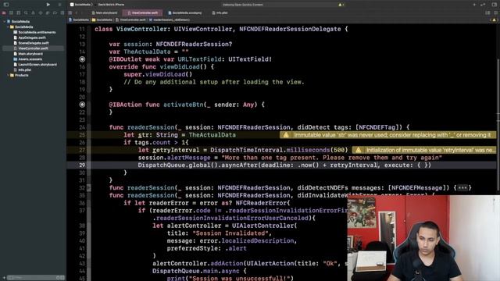Go back in editor history

click(x=77, y=12)
